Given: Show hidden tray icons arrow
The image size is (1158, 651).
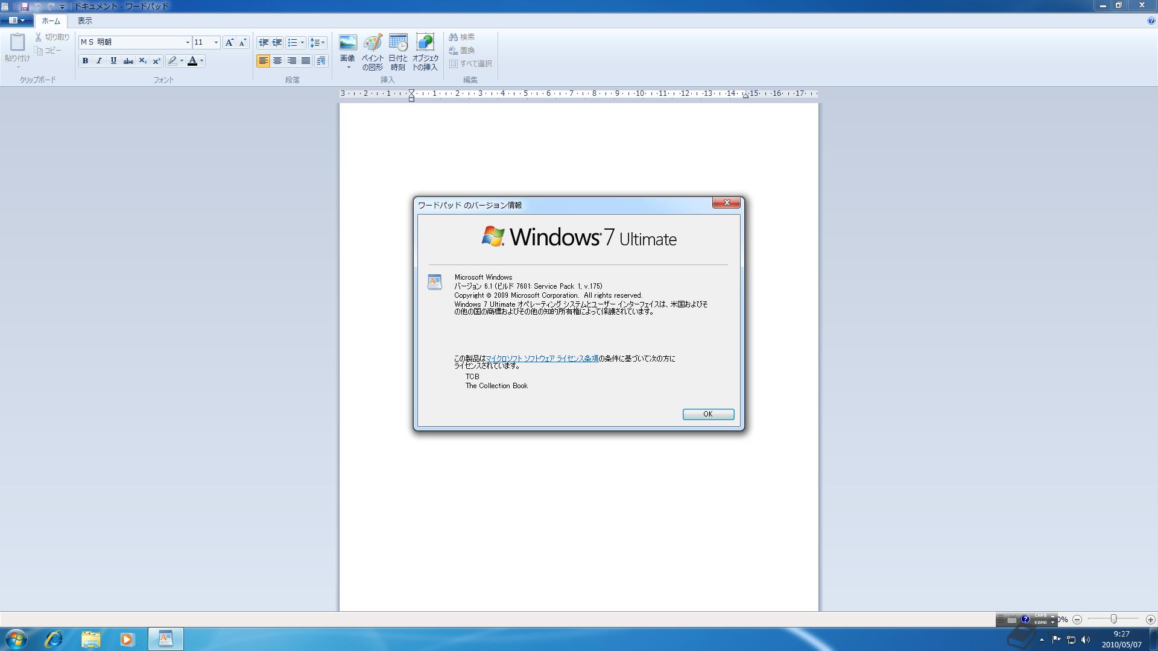Looking at the screenshot, I should tap(1042, 640).
